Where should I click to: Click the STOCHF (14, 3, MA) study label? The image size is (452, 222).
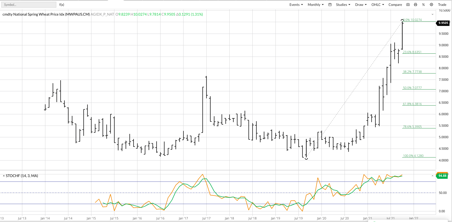22,176
